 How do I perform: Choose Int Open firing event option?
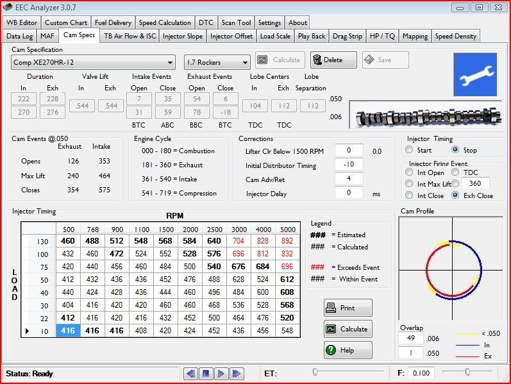(409, 172)
